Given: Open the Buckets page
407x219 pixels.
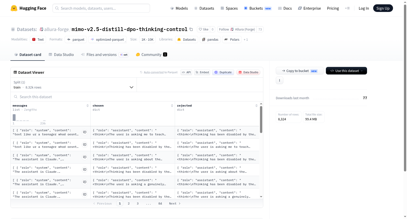Looking at the screenshot, I should (x=258, y=8).
